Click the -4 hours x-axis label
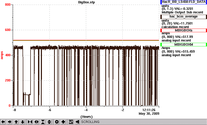Image resolution: width=207 pixels, height=125 pixels. point(86,110)
